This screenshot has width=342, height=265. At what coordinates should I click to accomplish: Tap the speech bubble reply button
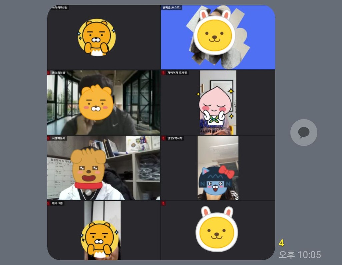point(304,132)
